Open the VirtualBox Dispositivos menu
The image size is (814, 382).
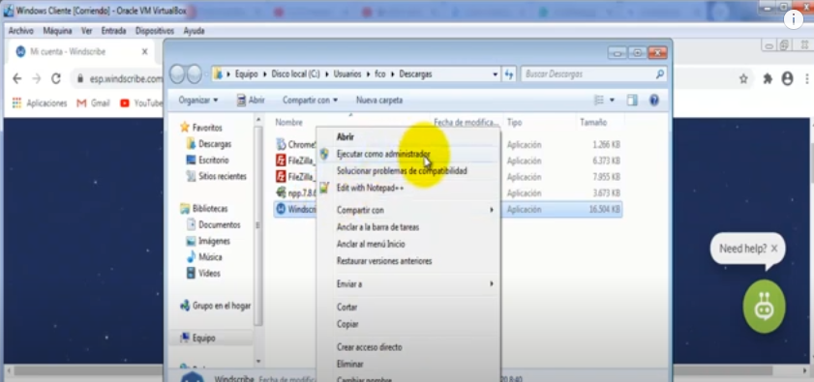click(155, 31)
